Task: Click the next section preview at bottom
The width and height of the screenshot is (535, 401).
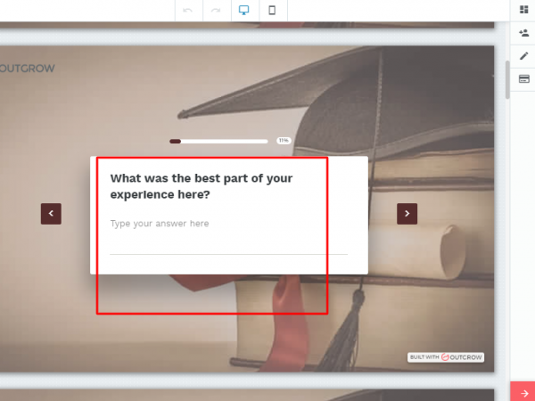Action: pyautogui.click(x=250, y=394)
